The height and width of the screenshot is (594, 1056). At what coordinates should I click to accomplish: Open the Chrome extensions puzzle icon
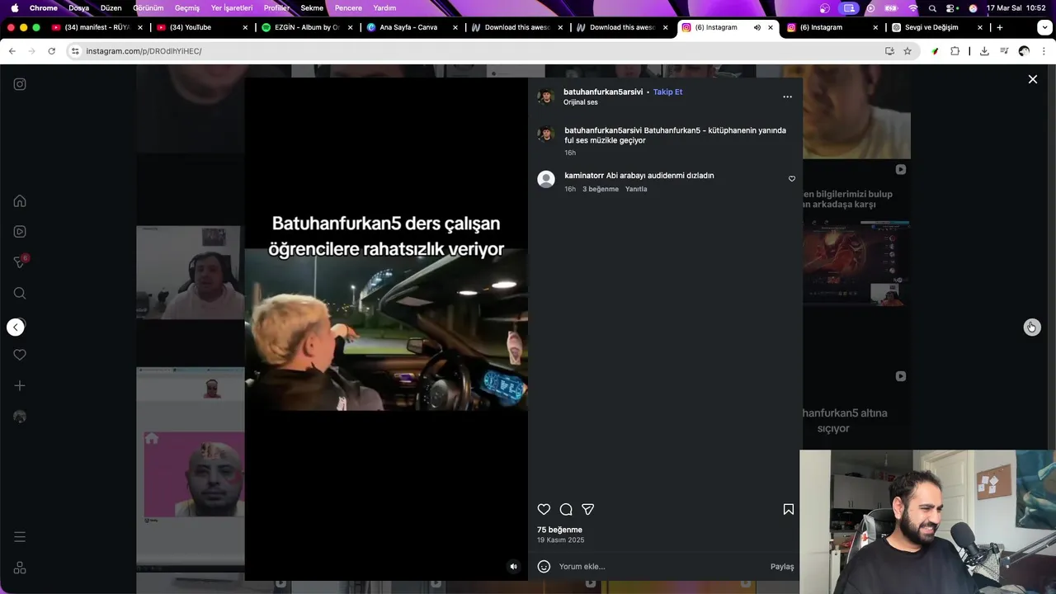point(955,51)
